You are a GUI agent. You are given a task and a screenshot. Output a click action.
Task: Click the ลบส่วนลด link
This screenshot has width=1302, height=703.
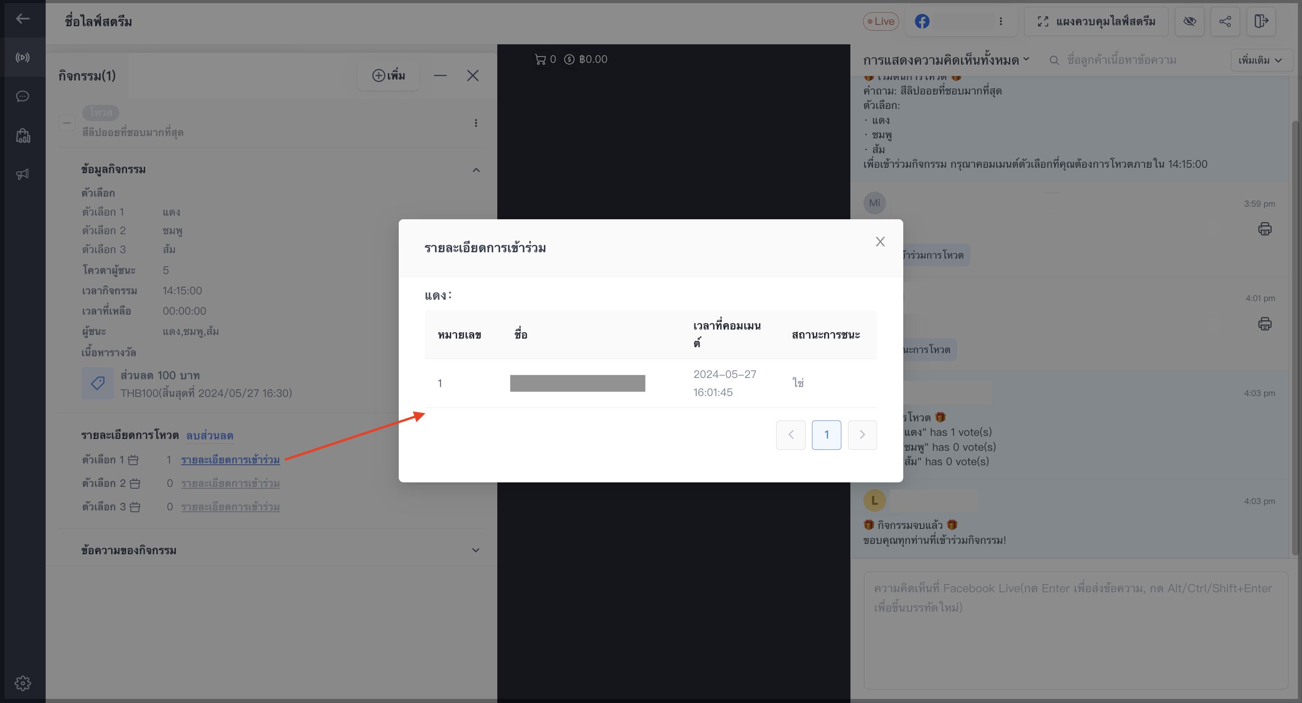pyautogui.click(x=210, y=435)
